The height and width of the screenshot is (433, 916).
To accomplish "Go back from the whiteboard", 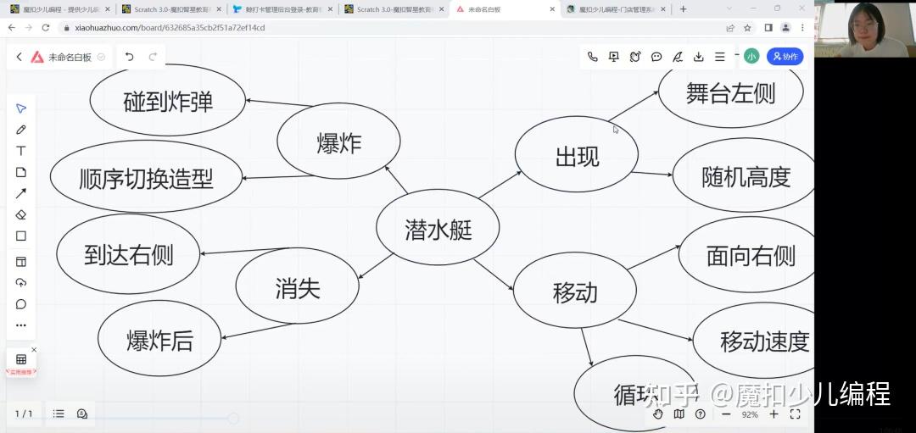I will coord(19,57).
